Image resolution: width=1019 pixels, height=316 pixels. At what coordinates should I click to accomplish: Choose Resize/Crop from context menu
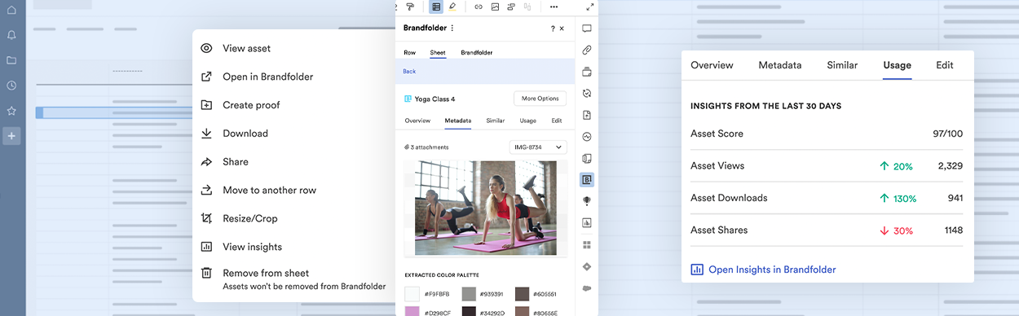(250, 218)
